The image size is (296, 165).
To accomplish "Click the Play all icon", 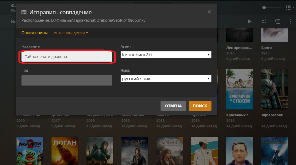I will [x=249, y=21].
